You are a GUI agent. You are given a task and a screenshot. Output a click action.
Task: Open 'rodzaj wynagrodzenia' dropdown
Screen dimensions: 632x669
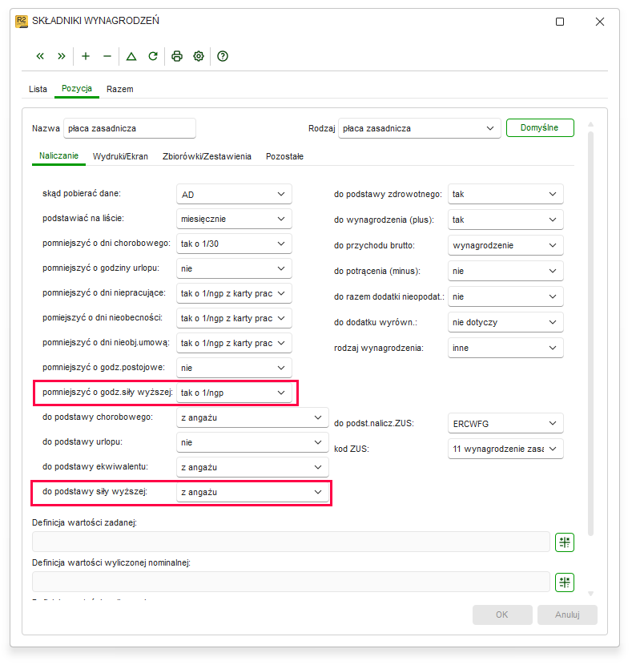505,348
